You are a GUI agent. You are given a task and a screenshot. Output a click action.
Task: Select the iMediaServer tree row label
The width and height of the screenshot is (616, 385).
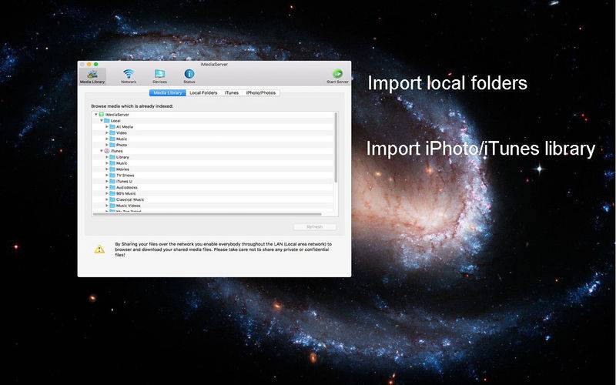click(117, 115)
